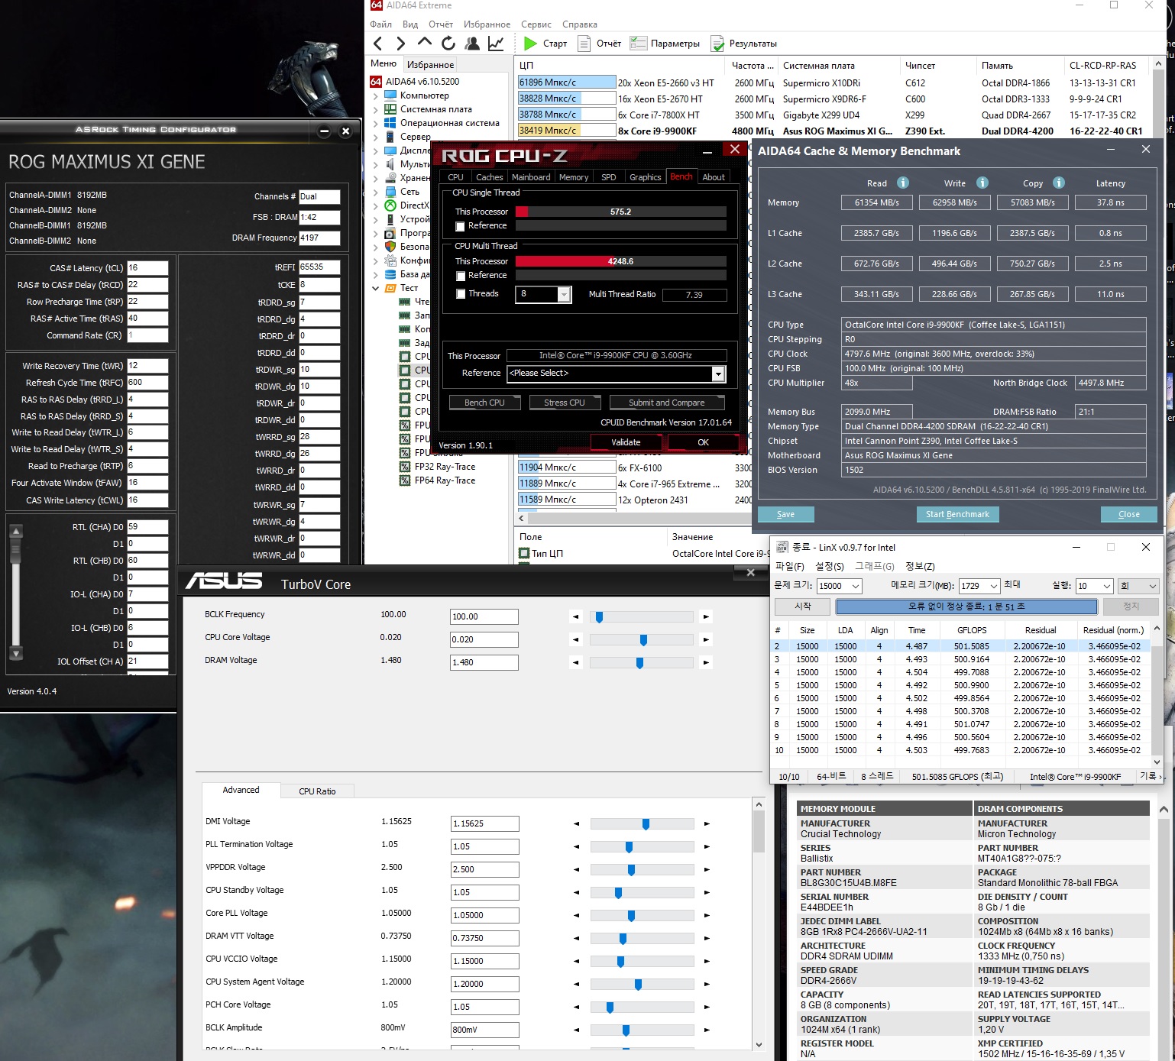Click info icon next to Copy column
1175x1061 pixels.
pyautogui.click(x=1059, y=183)
